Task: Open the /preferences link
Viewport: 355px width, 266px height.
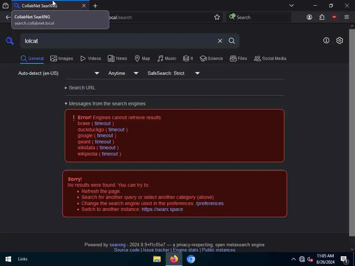Action: (210, 203)
